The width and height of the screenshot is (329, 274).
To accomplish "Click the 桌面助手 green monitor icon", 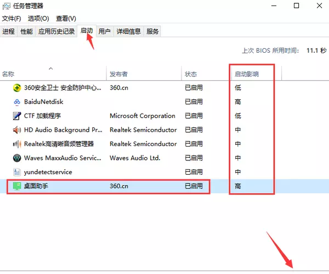I will [17, 186].
